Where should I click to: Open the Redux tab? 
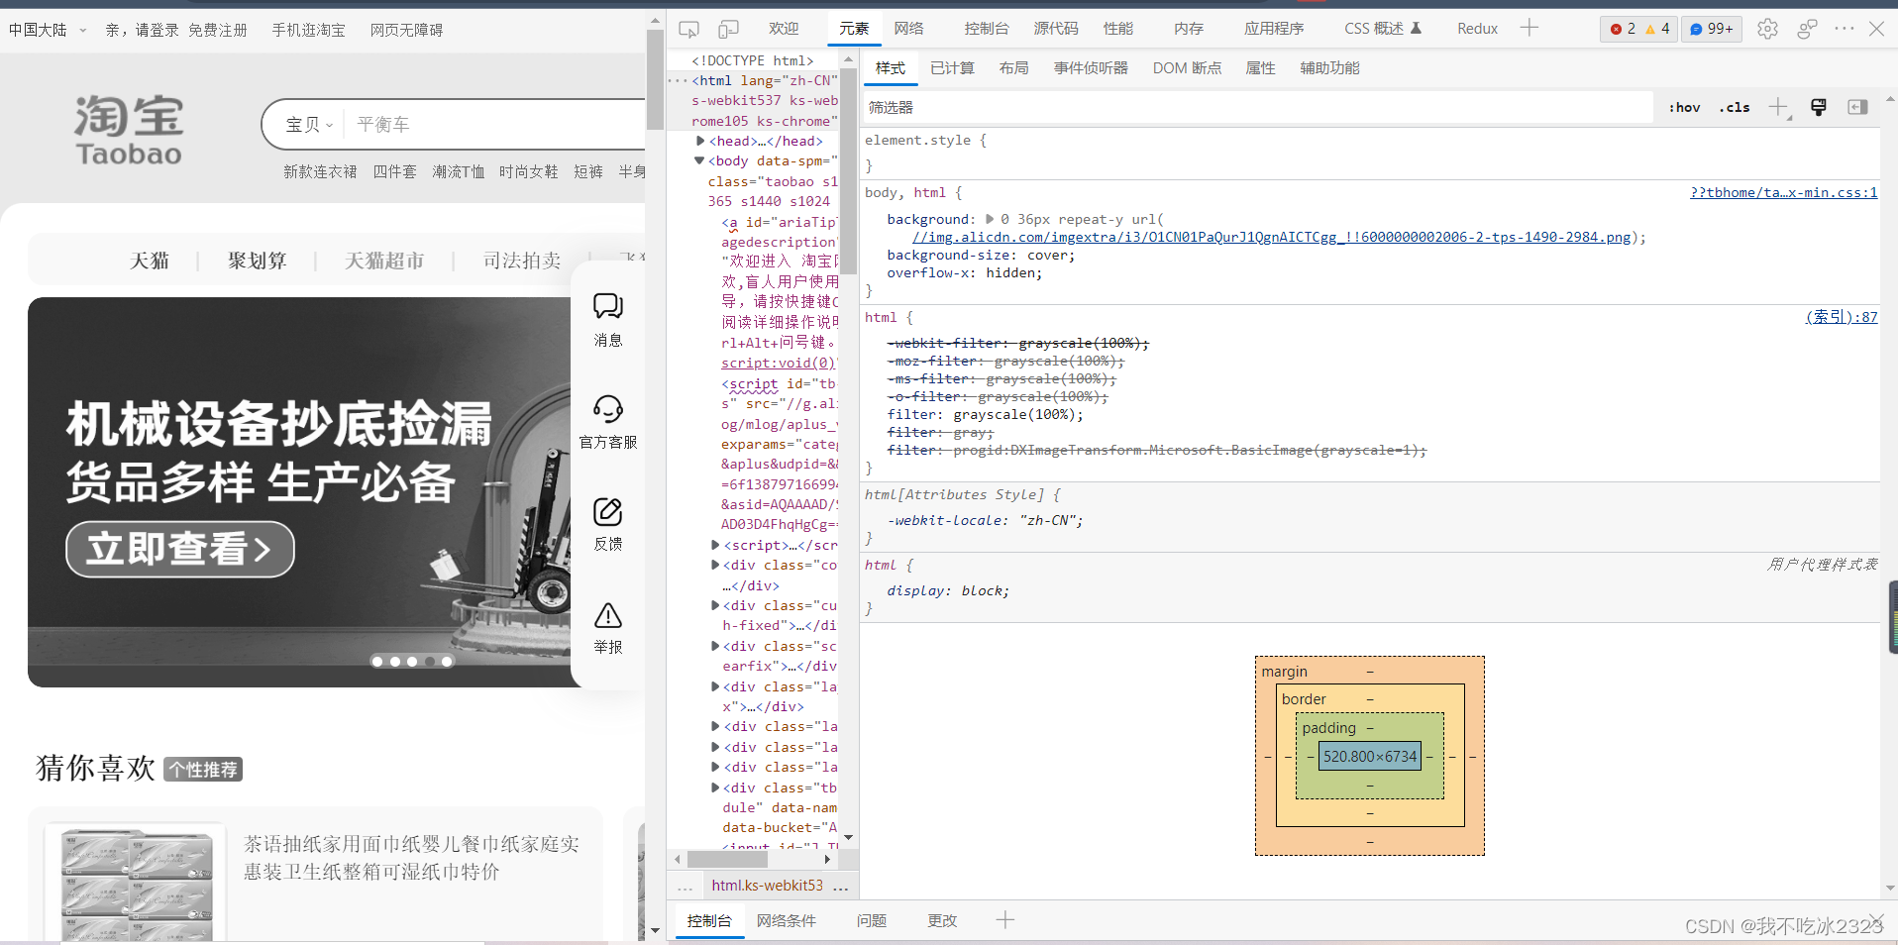pyautogui.click(x=1477, y=29)
